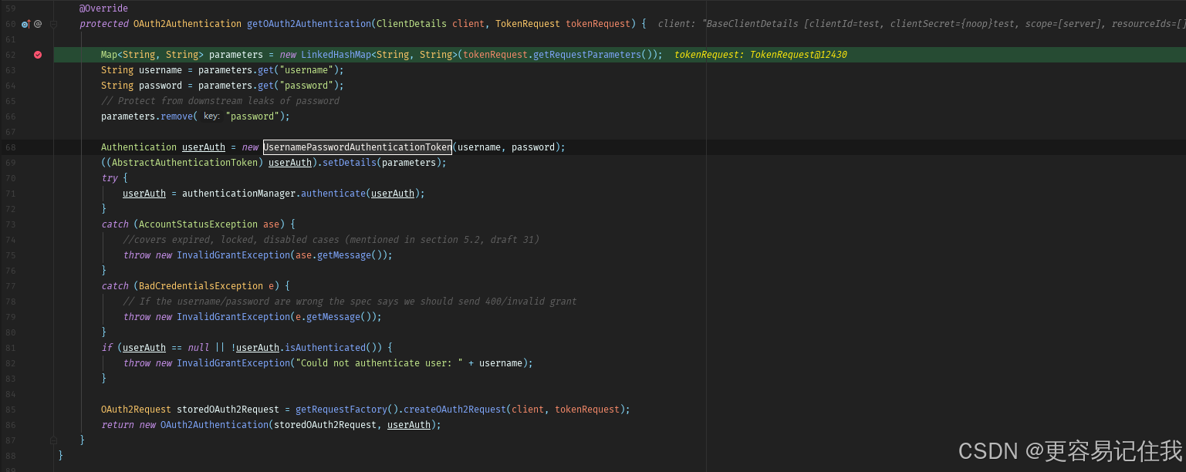Click the "username" string literal on line 63

(306, 70)
